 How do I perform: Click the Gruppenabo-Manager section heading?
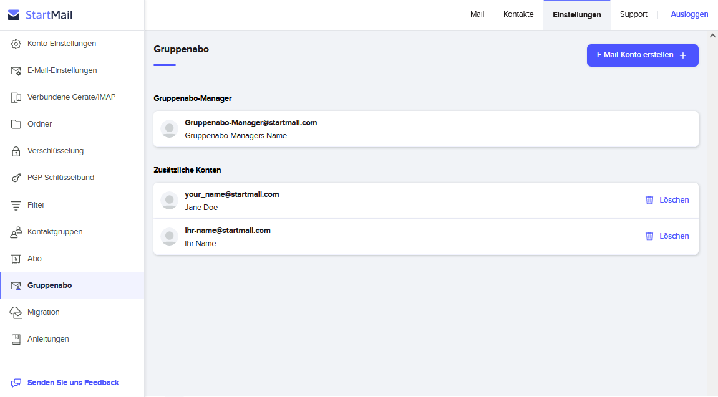(193, 98)
